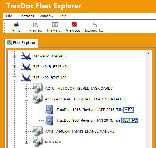The height and width of the screenshot is (148, 156).
Task: Click the CD book icon beside NDT
Action: click(x=38, y=142)
